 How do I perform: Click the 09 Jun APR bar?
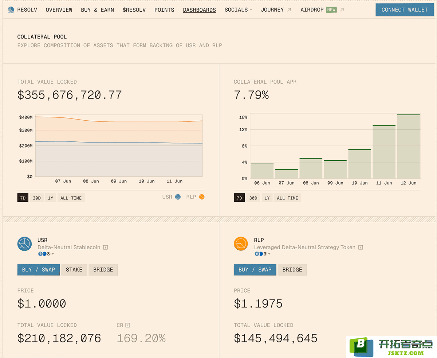[335, 169]
